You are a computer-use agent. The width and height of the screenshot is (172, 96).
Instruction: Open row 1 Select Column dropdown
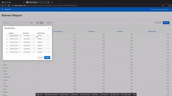click(15, 35)
